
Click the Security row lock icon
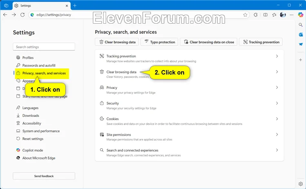102,103
